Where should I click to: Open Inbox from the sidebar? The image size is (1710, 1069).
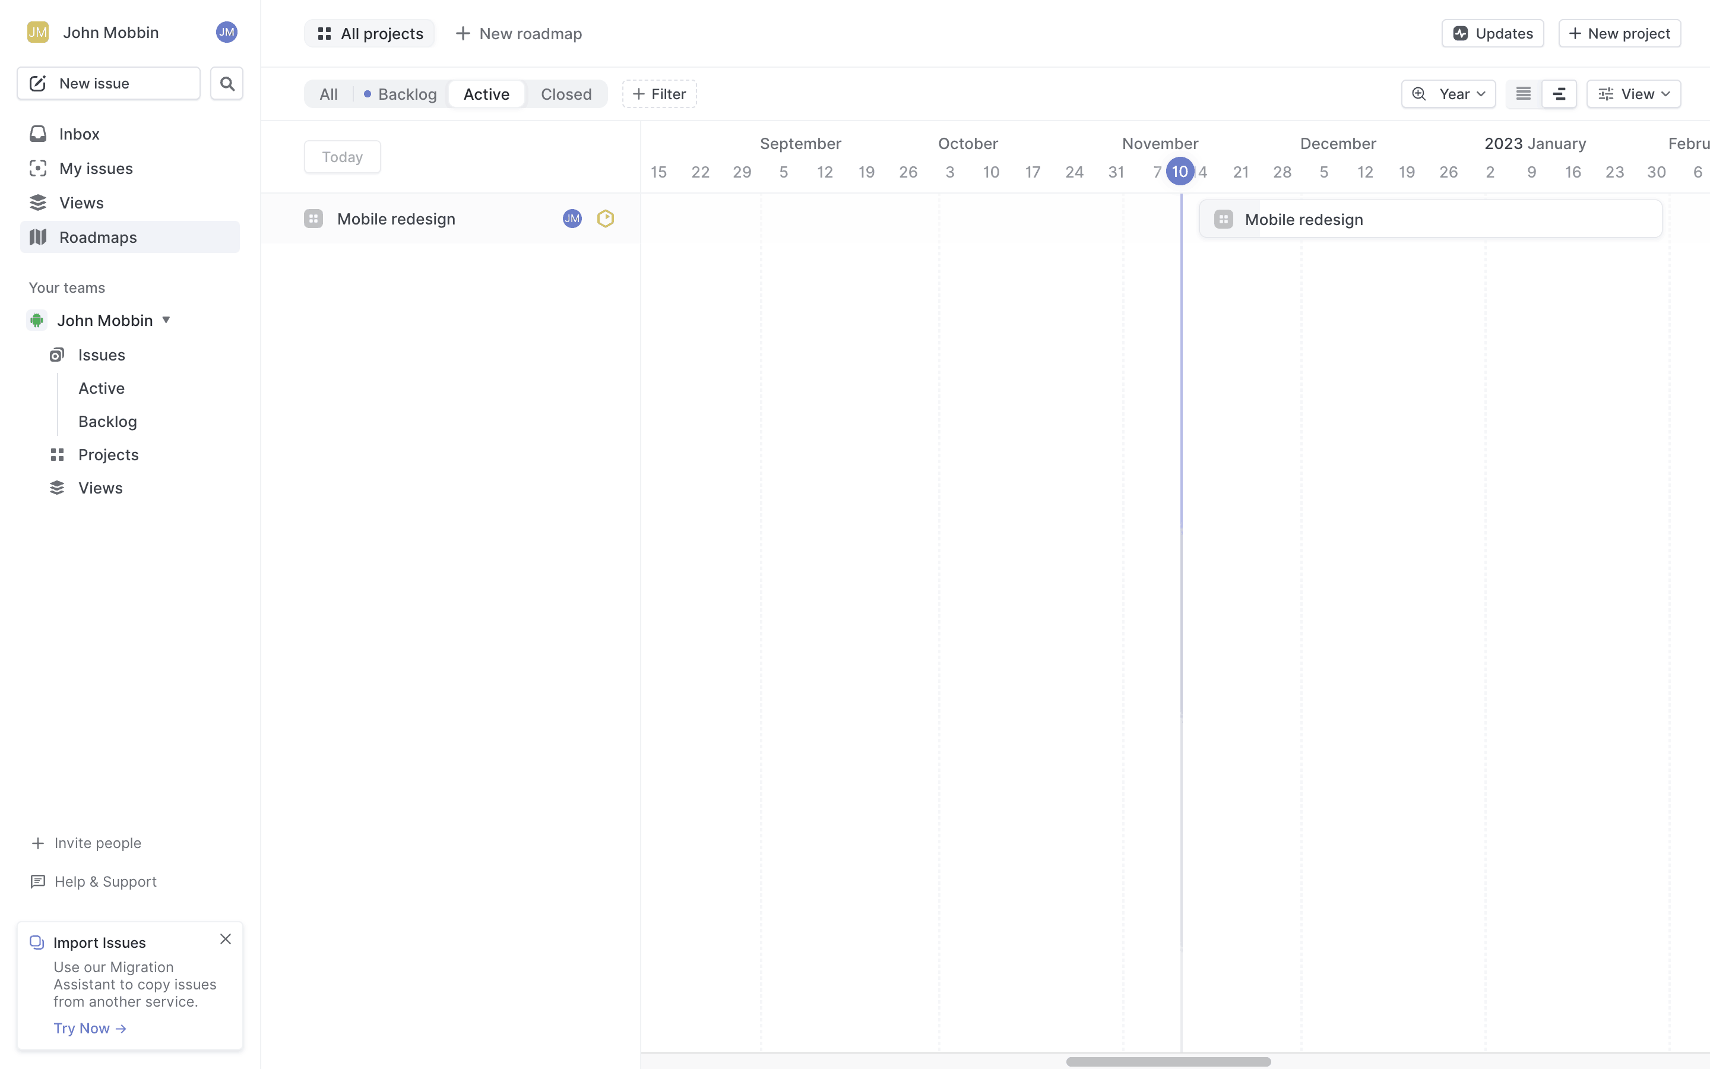tap(79, 134)
